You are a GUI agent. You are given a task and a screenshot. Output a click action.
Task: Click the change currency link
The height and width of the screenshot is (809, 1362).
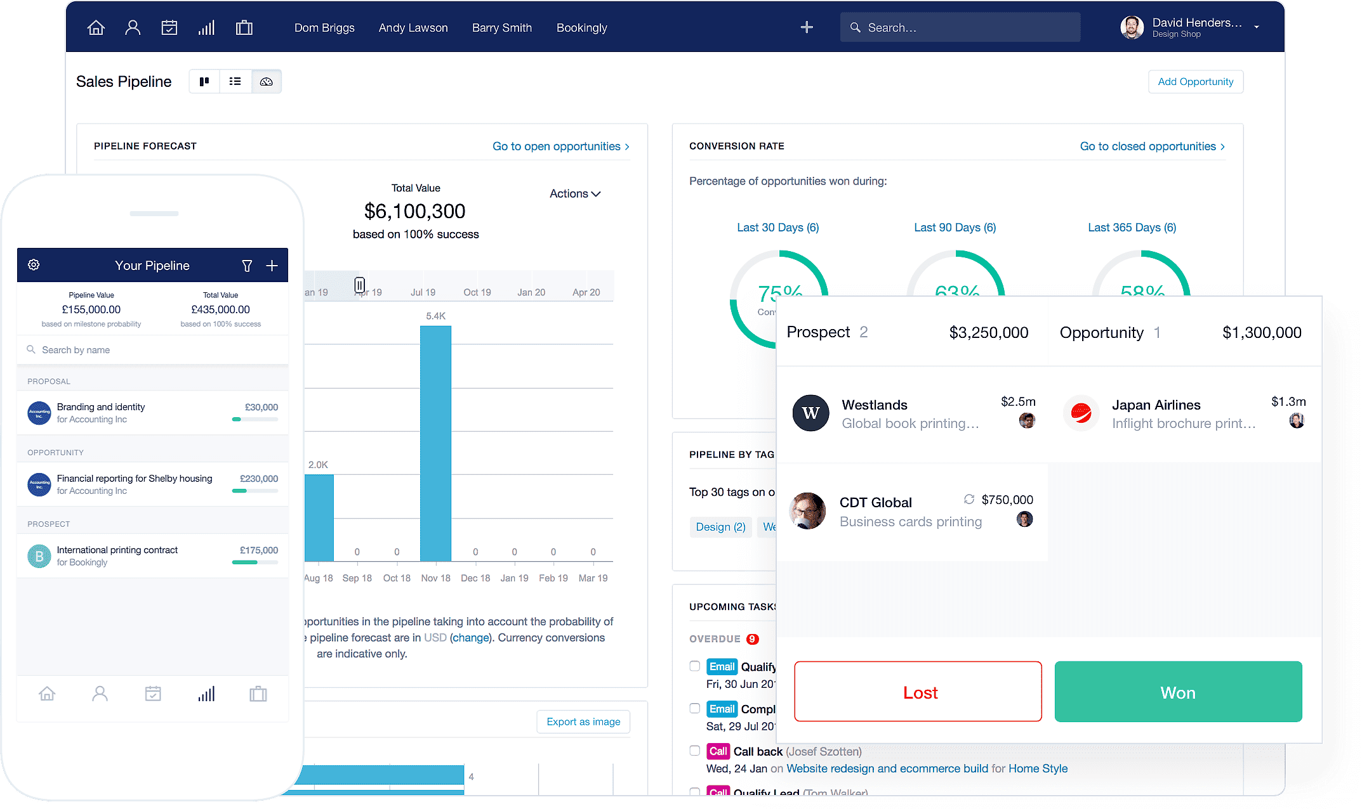[x=470, y=638]
